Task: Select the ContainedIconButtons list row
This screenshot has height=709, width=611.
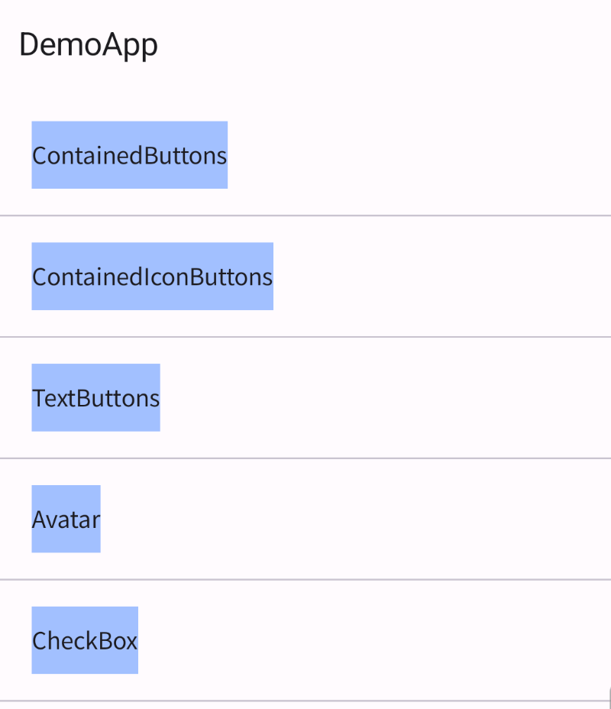Action: [x=305, y=276]
